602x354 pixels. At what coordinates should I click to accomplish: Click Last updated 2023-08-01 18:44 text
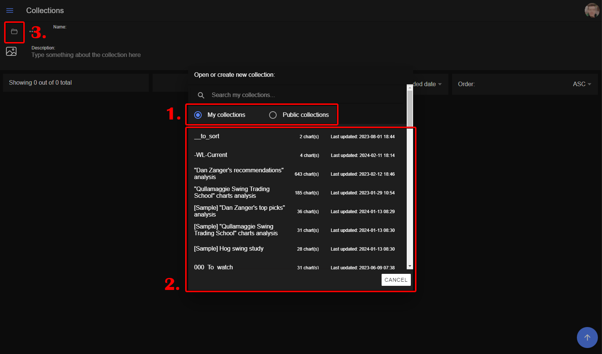pyautogui.click(x=362, y=137)
